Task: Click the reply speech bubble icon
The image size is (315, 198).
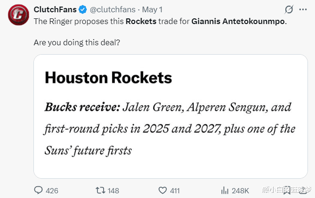Action: [x=39, y=190]
